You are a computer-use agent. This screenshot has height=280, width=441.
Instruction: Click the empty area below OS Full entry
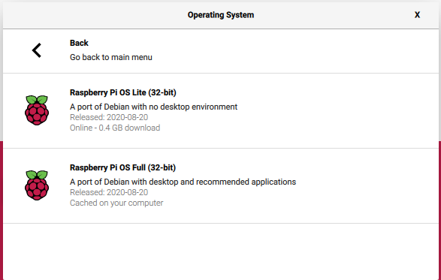(x=221, y=251)
